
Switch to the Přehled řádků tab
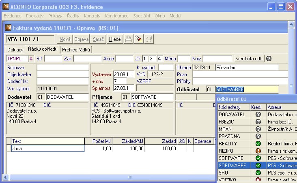tap(77, 50)
